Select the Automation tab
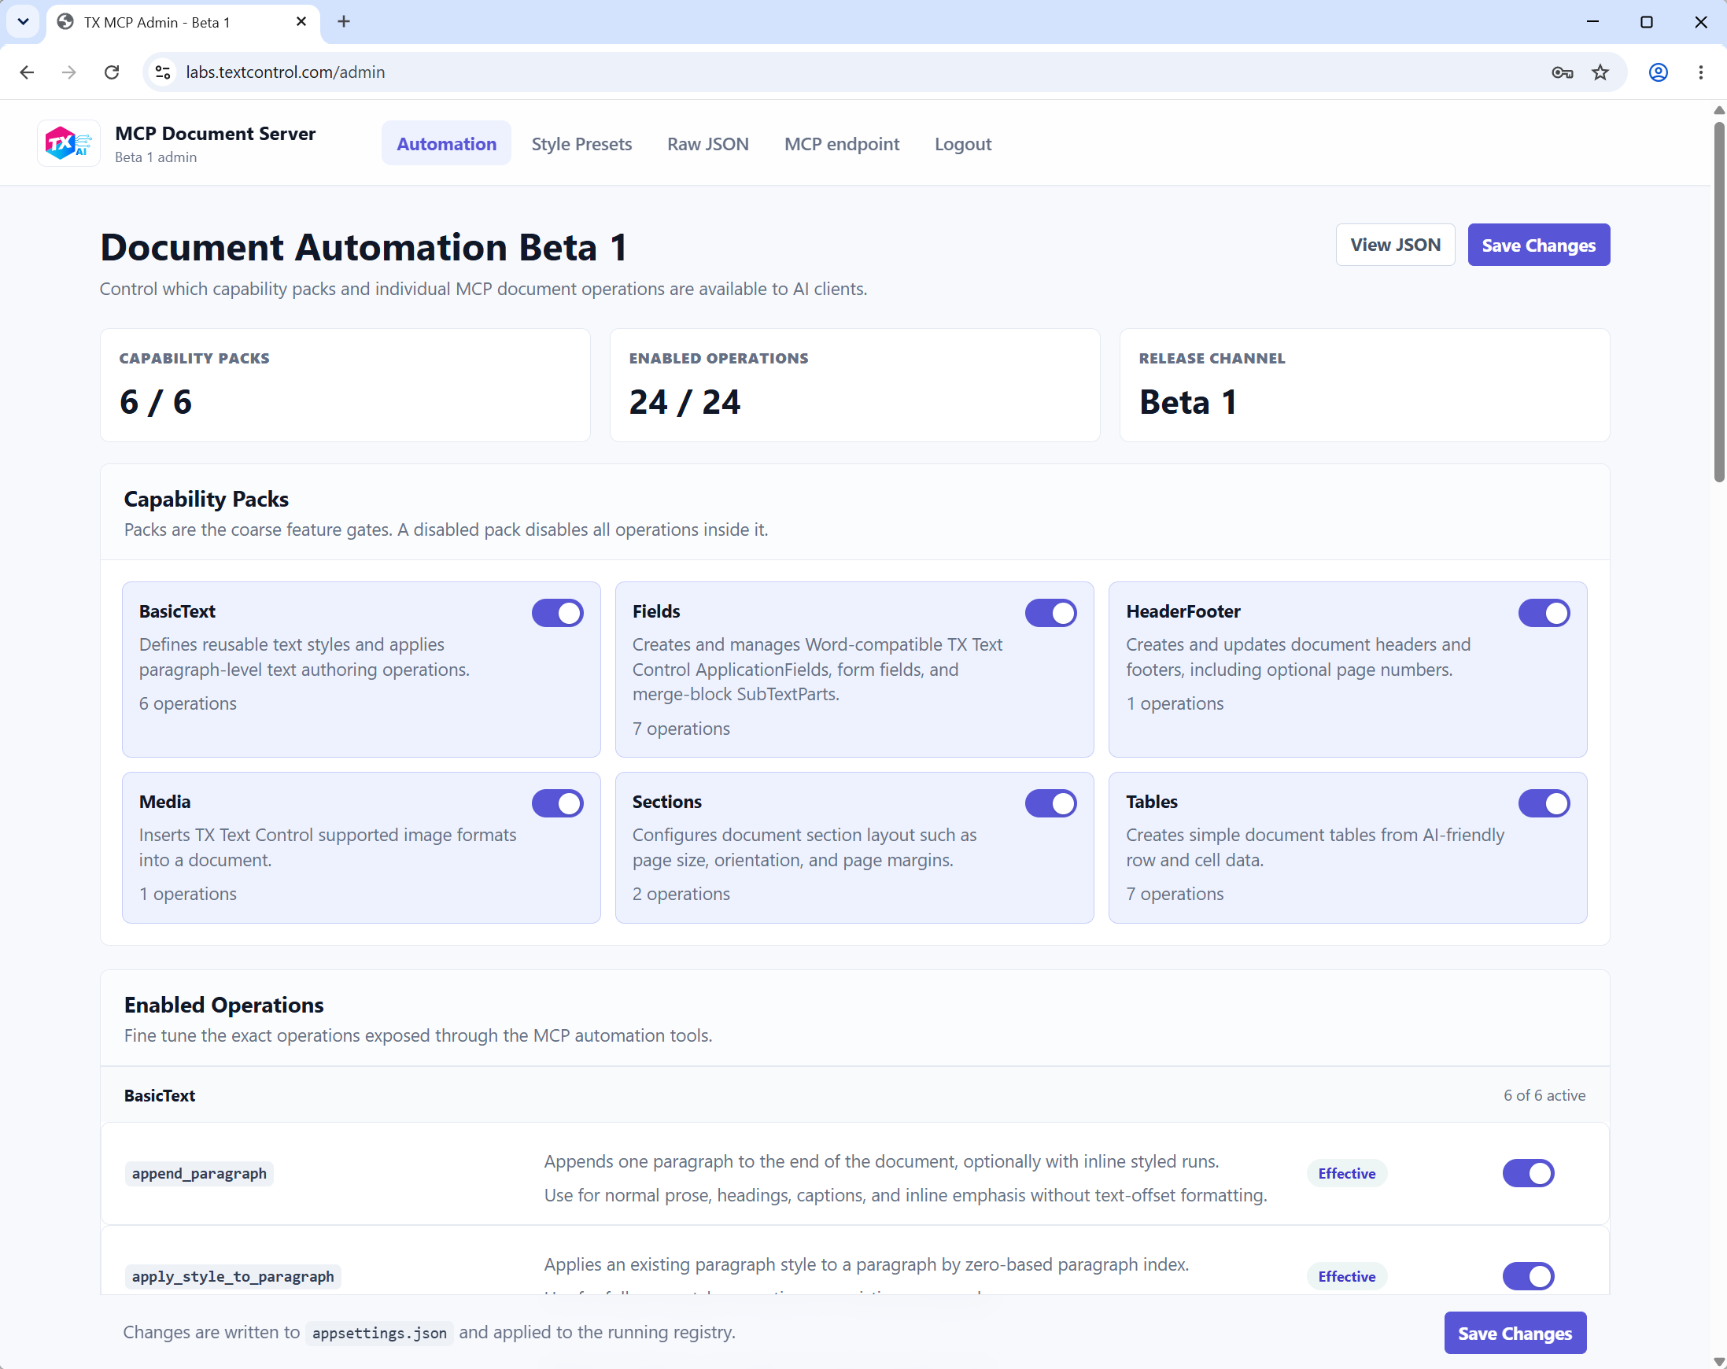This screenshot has height=1369, width=1727. click(x=446, y=143)
